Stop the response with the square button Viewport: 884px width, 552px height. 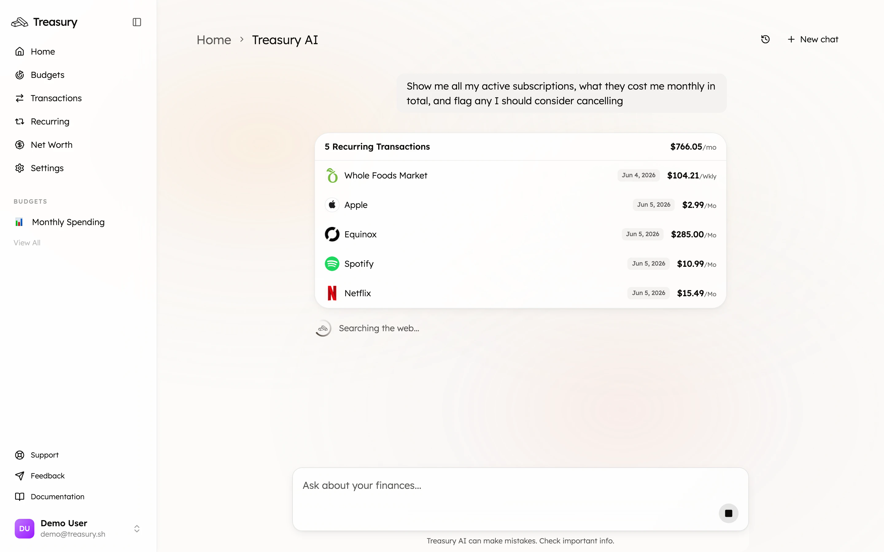(x=728, y=513)
